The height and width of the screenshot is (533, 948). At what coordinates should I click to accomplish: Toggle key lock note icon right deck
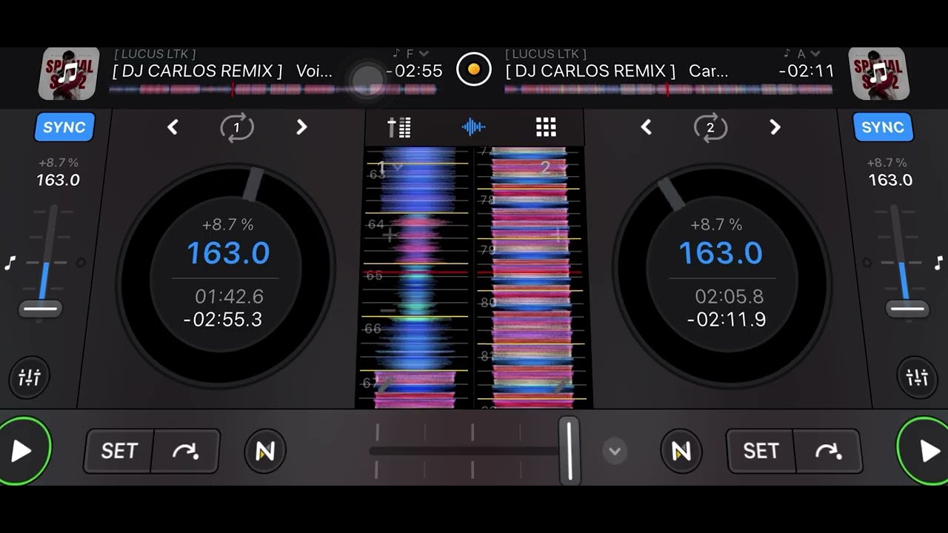pyautogui.click(x=938, y=263)
